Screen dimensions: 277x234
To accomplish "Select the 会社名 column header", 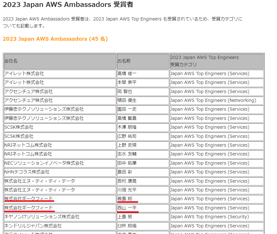I will 60,61.
